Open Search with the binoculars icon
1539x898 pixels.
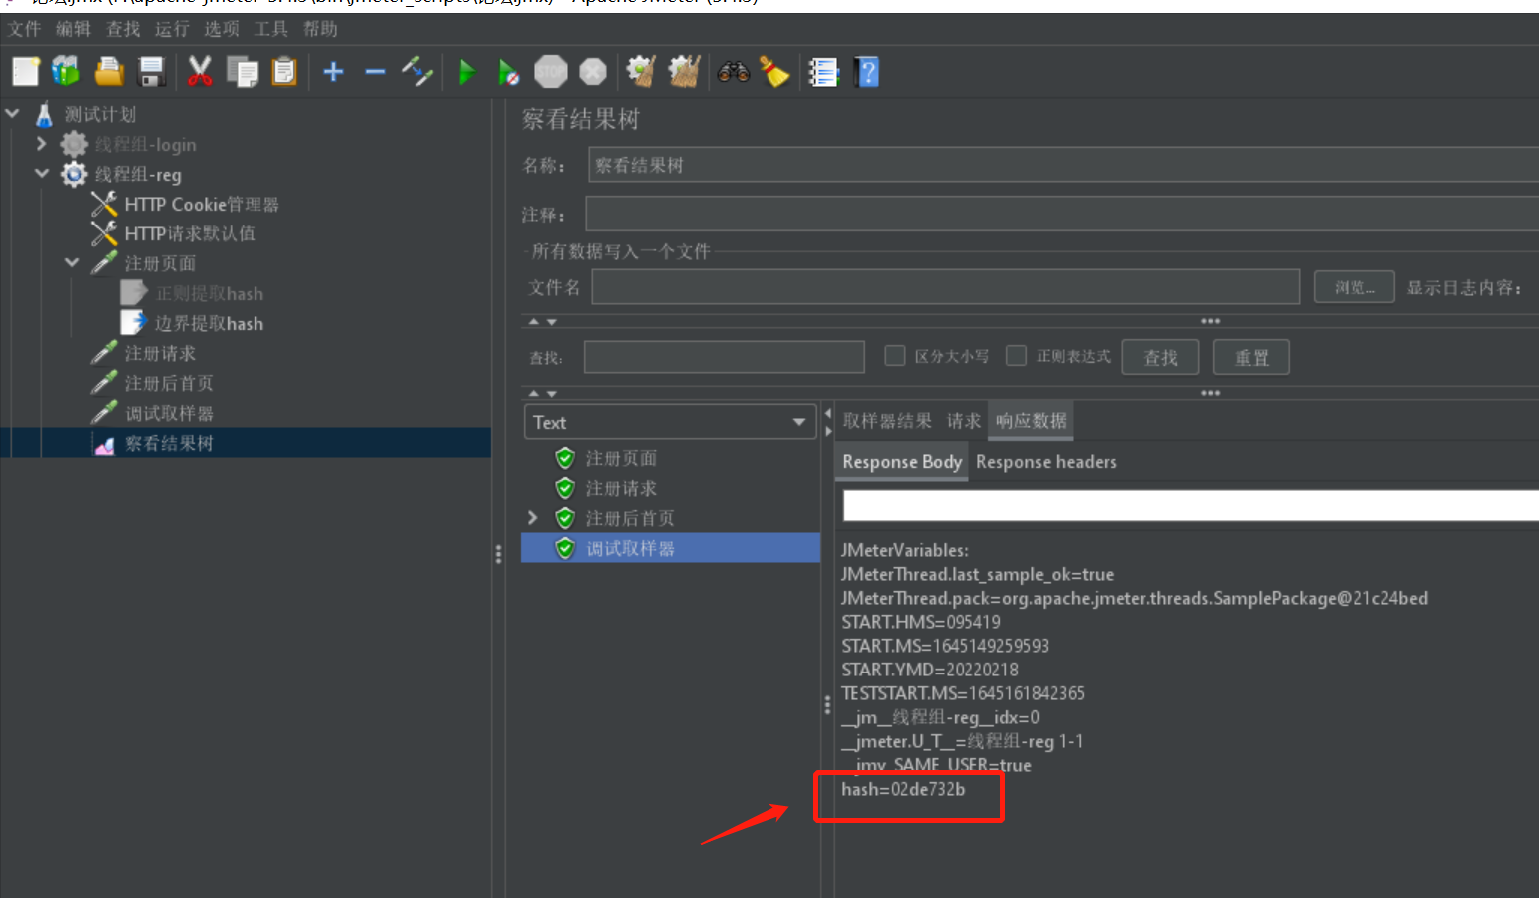click(734, 72)
